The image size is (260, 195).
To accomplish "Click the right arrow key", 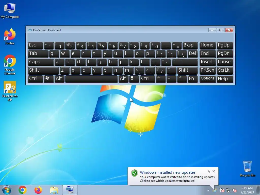I will 182,79.
